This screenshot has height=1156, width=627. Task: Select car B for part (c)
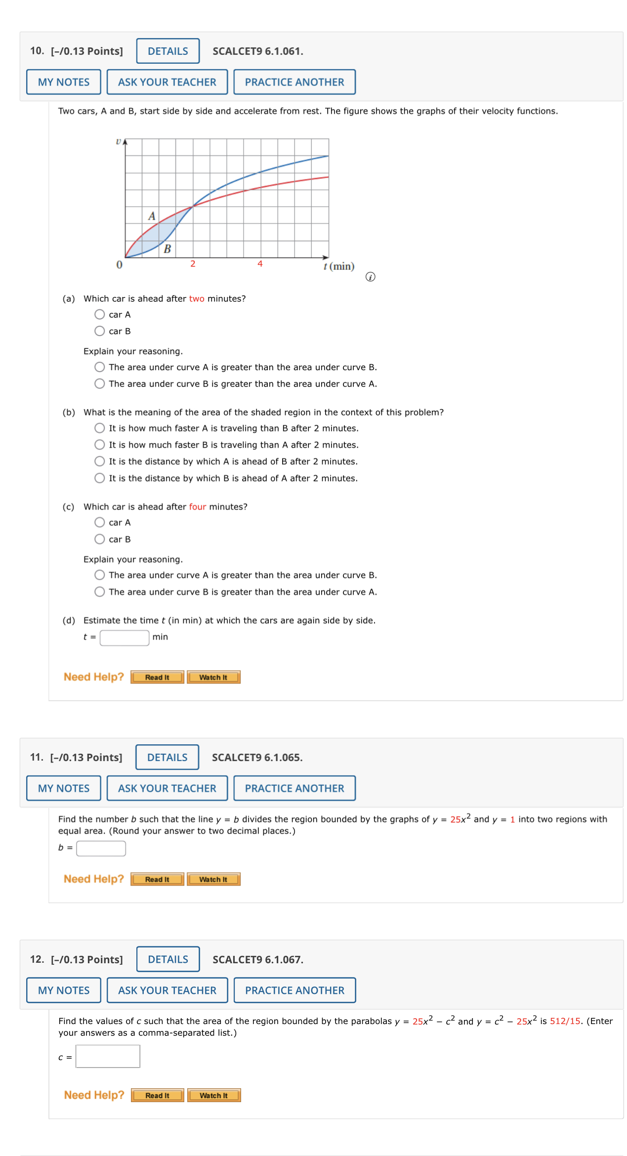[100, 539]
